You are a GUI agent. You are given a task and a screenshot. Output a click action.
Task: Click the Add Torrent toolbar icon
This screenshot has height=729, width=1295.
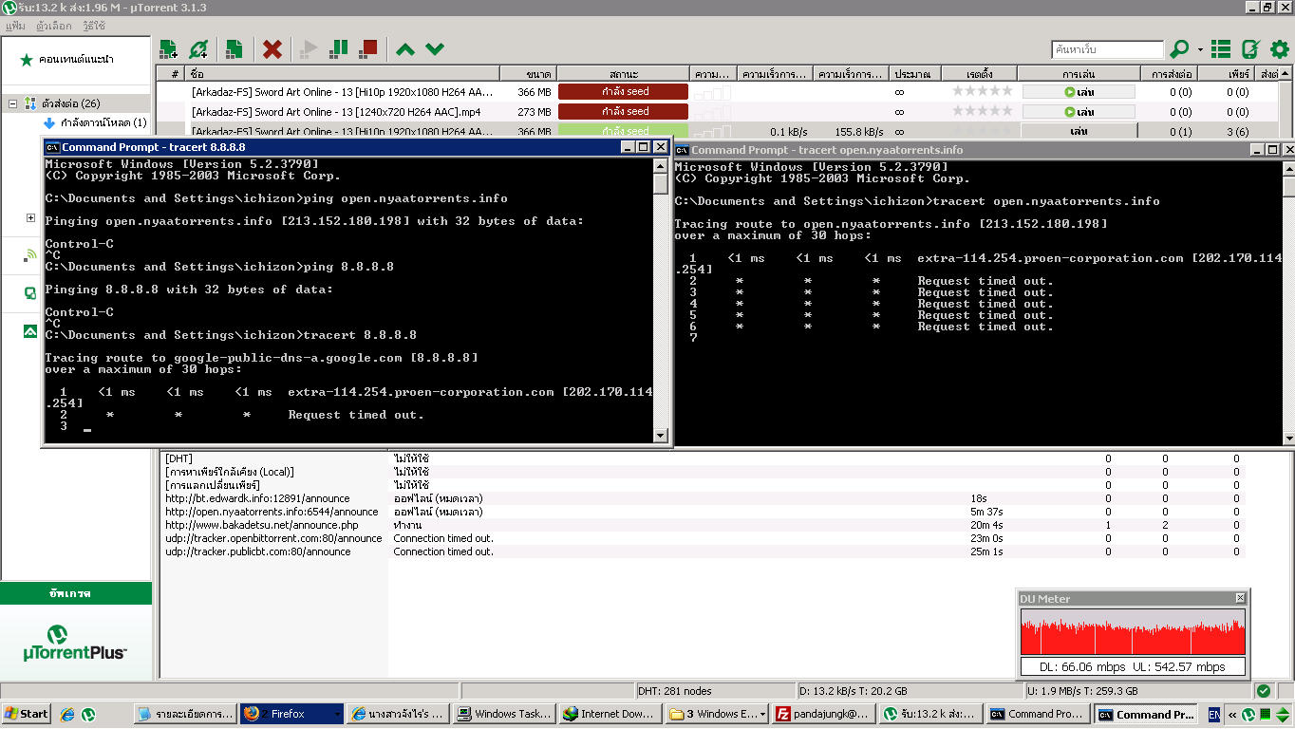[x=169, y=48]
